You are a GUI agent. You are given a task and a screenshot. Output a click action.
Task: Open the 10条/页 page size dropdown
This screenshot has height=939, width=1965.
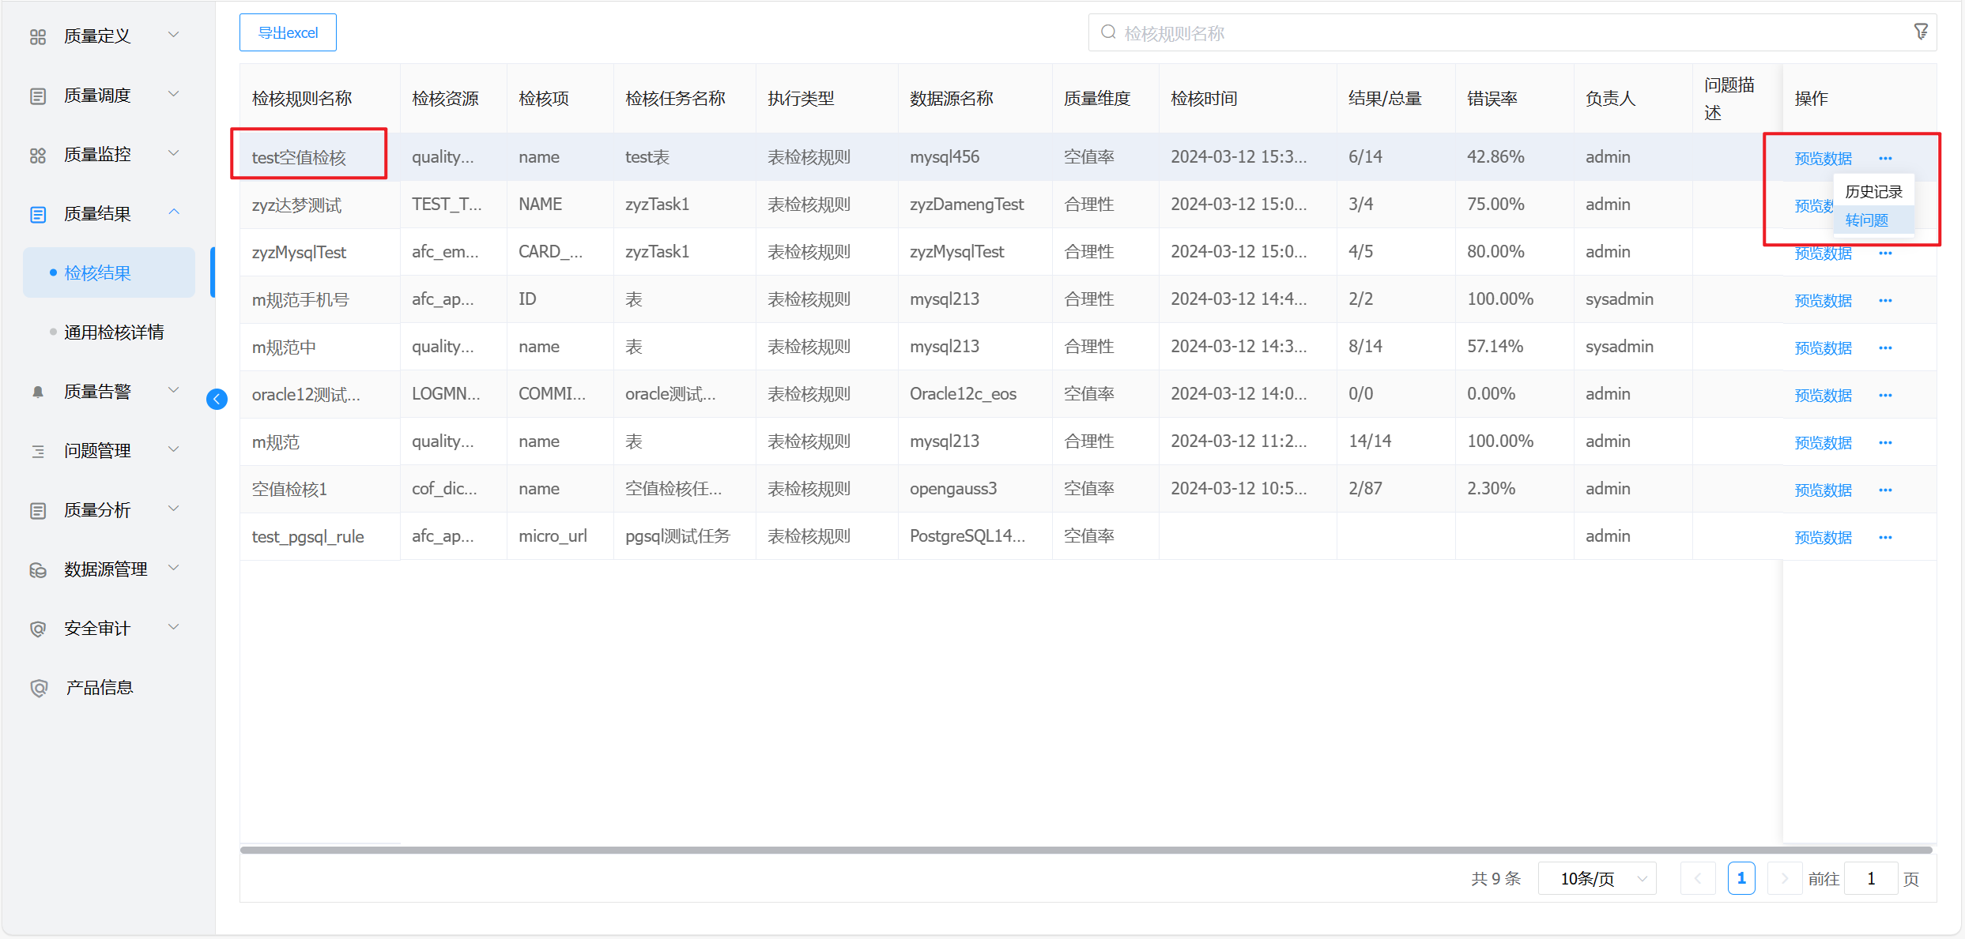[1597, 878]
